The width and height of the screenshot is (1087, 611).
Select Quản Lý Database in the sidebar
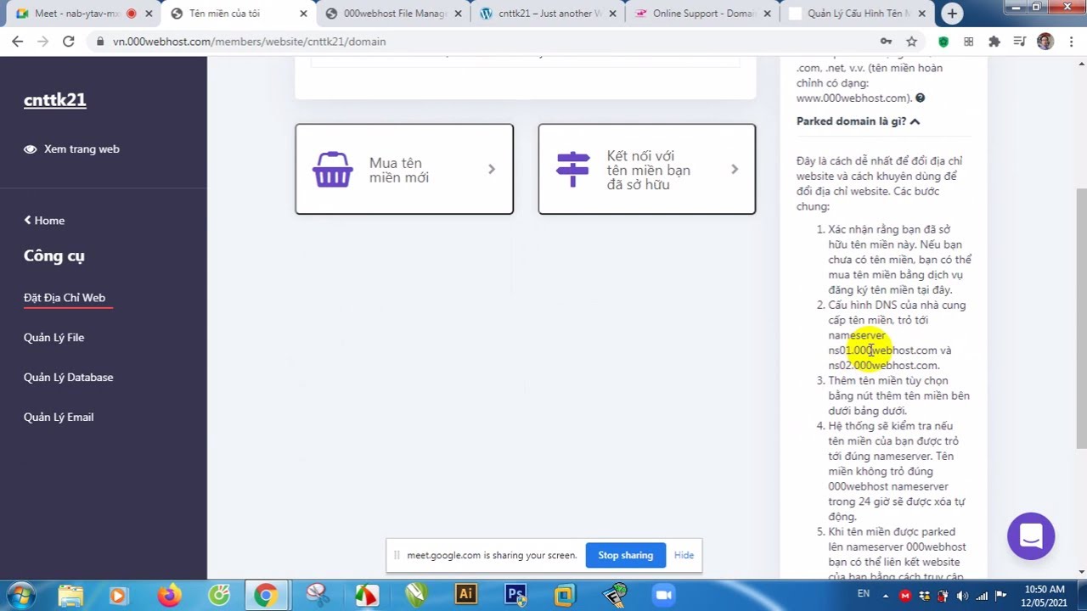point(68,378)
